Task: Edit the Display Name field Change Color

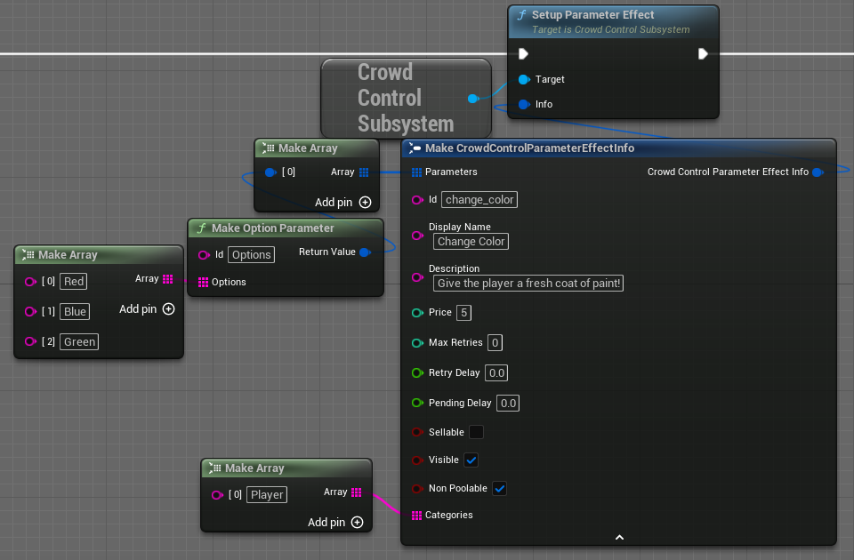Action: (471, 241)
